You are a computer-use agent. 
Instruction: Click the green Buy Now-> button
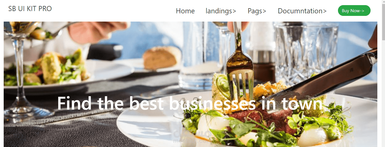pos(354,10)
